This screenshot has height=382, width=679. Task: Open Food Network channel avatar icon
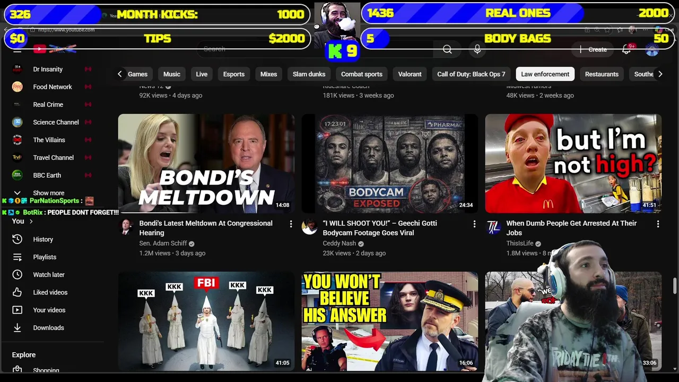tap(17, 87)
